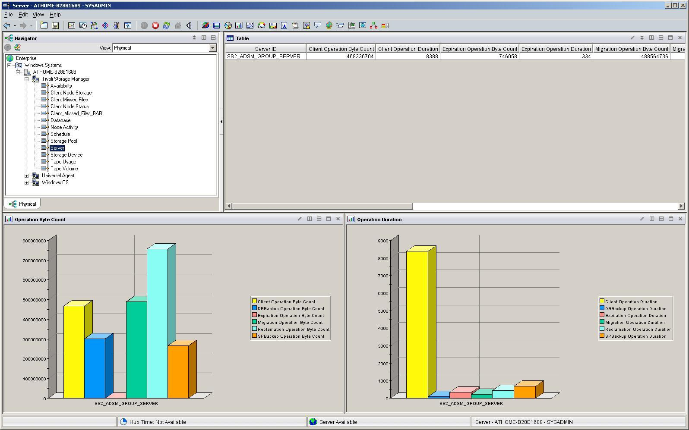Open the Help menu

[x=55, y=15]
